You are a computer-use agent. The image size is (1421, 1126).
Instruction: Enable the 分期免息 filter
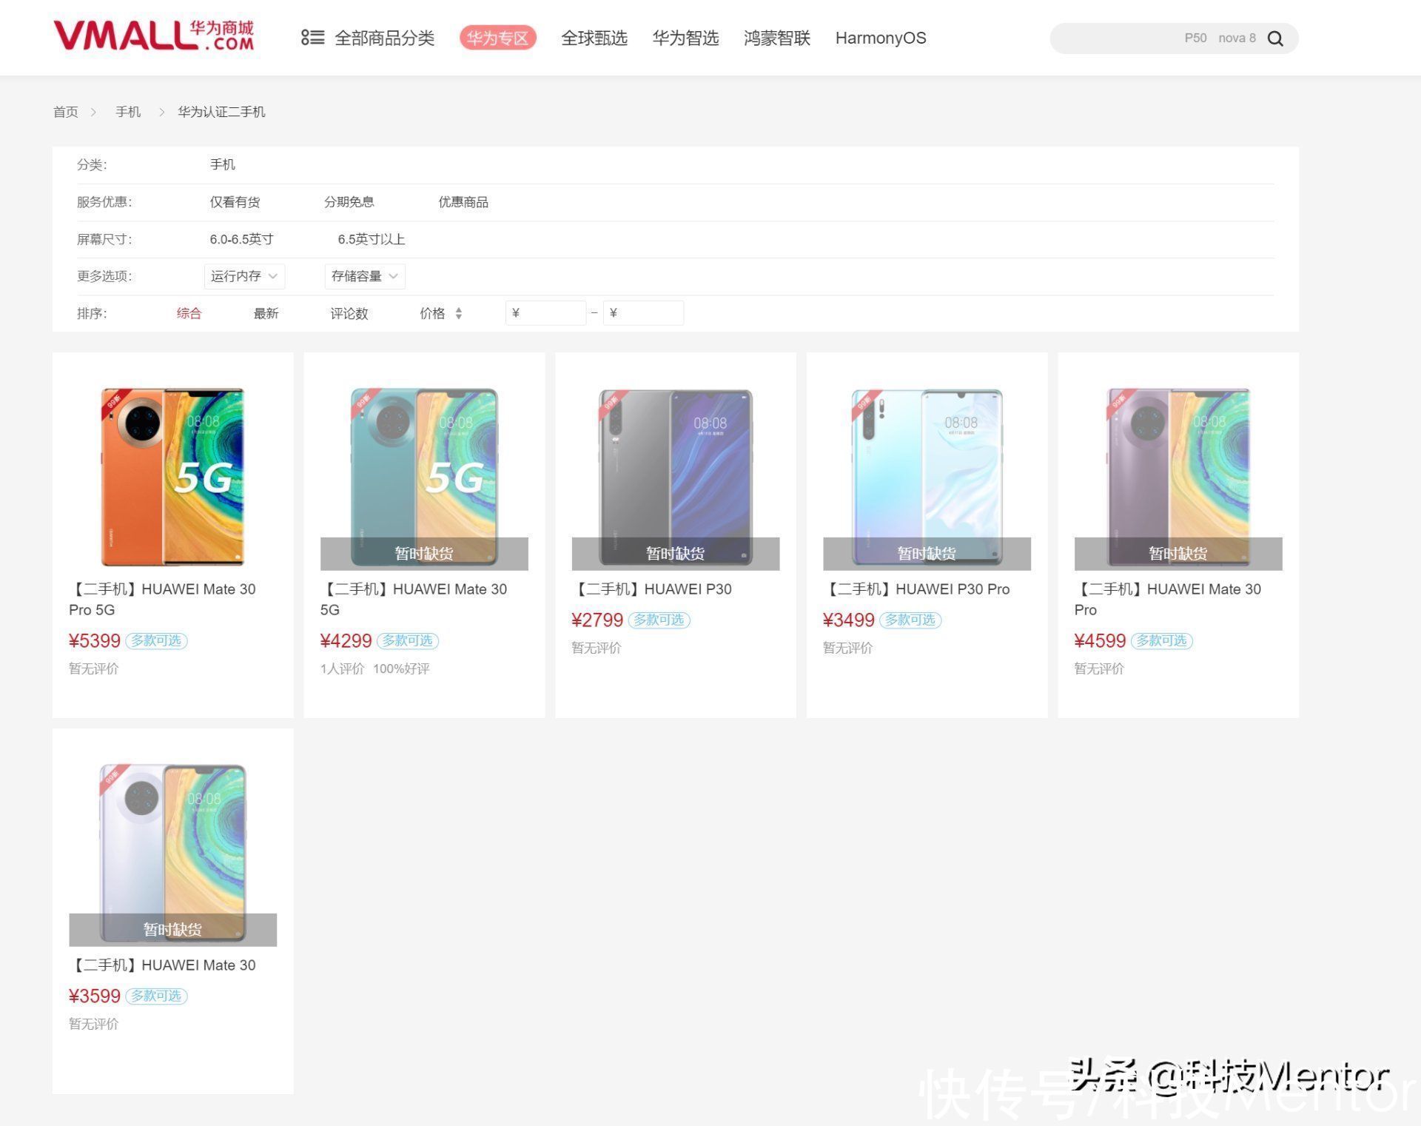(x=349, y=202)
